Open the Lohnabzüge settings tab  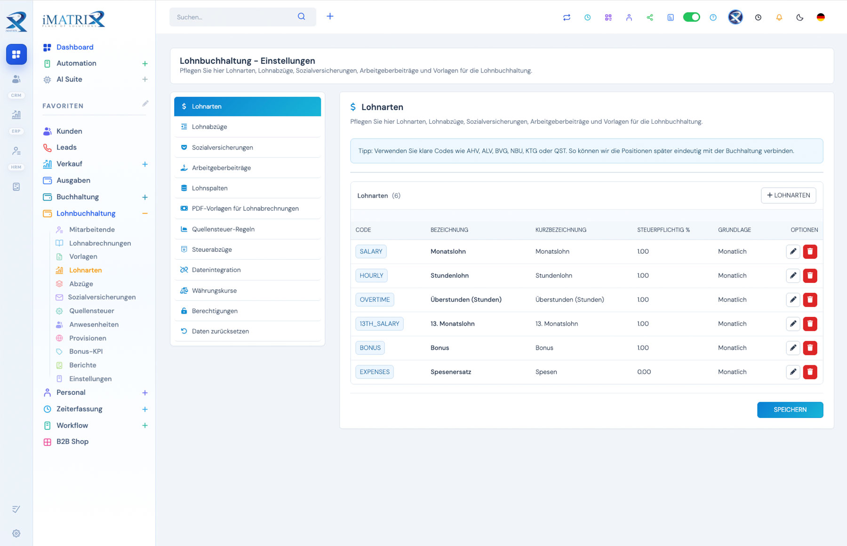(x=248, y=127)
